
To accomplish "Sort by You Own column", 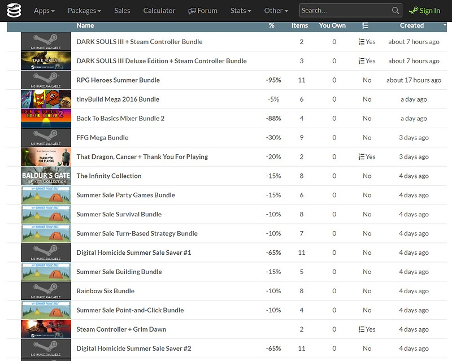I will tap(332, 25).
